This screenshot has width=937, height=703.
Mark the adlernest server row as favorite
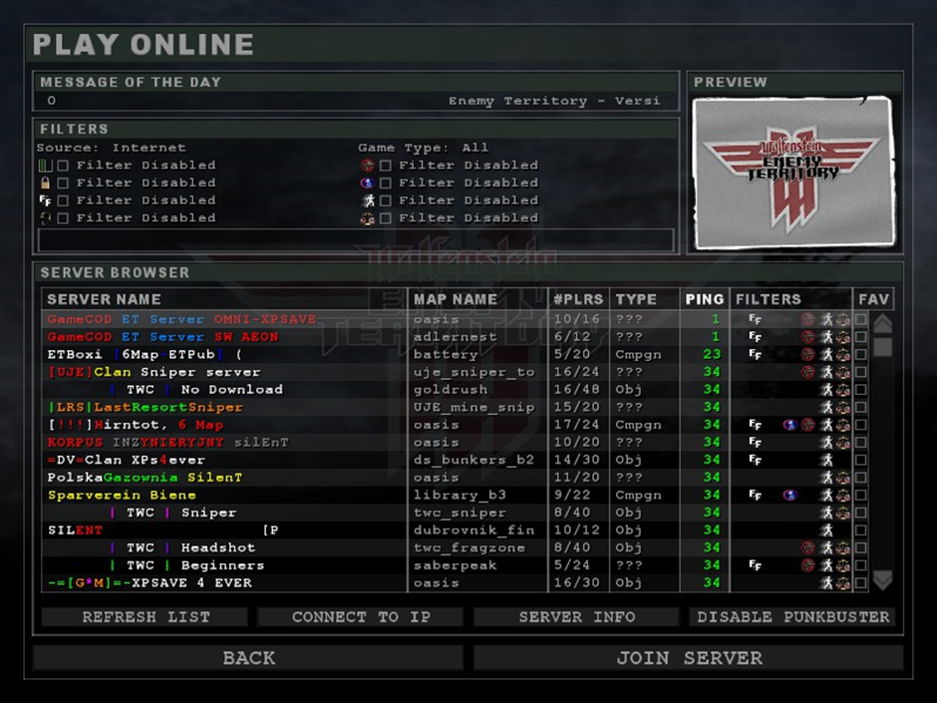pyautogui.click(x=860, y=337)
